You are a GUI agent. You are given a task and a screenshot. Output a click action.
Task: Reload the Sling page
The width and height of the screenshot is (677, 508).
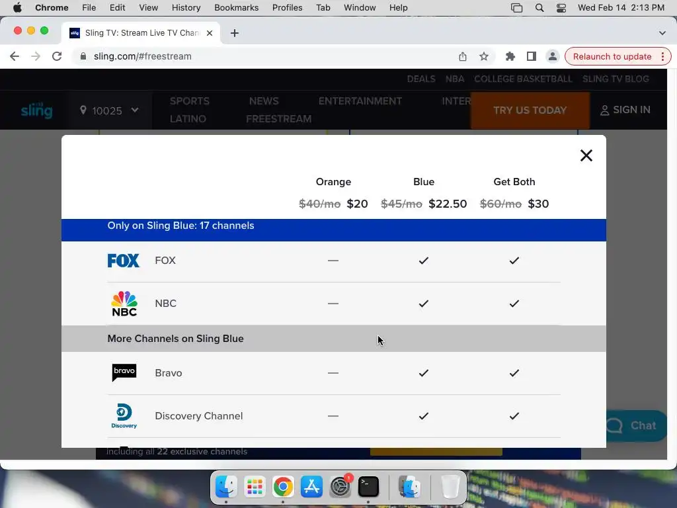click(57, 57)
